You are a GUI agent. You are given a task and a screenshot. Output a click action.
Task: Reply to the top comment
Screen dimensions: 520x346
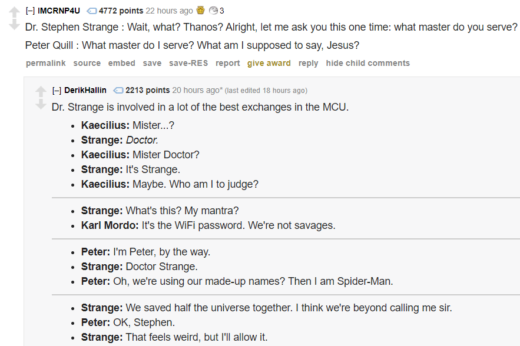[308, 63]
